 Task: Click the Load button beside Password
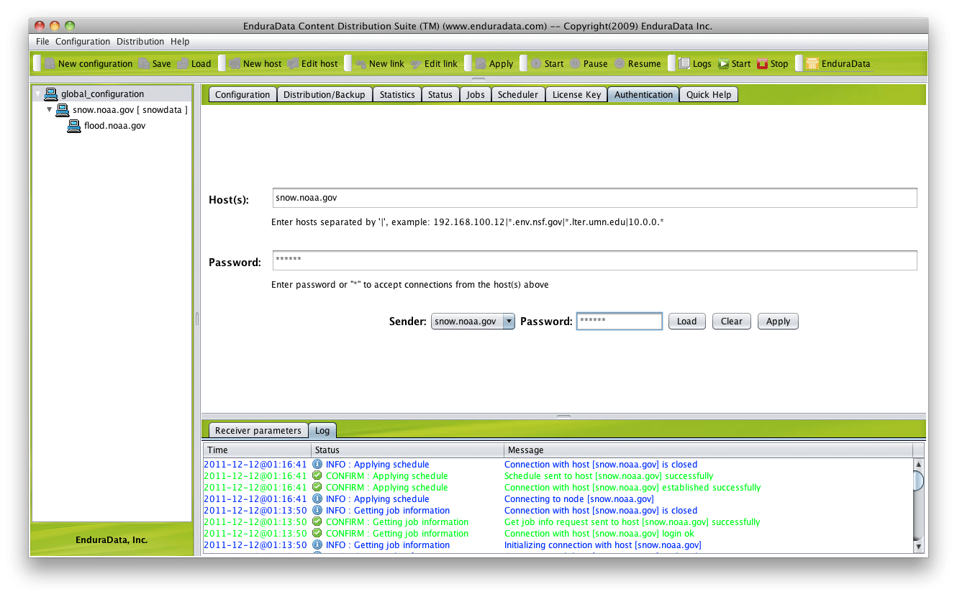click(x=687, y=322)
